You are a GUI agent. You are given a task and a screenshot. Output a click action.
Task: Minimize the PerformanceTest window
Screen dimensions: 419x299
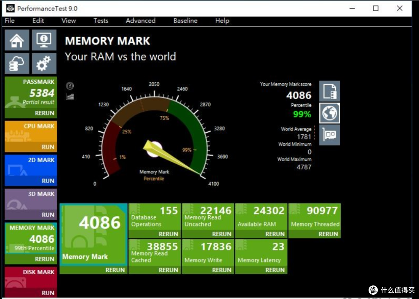(352, 8)
